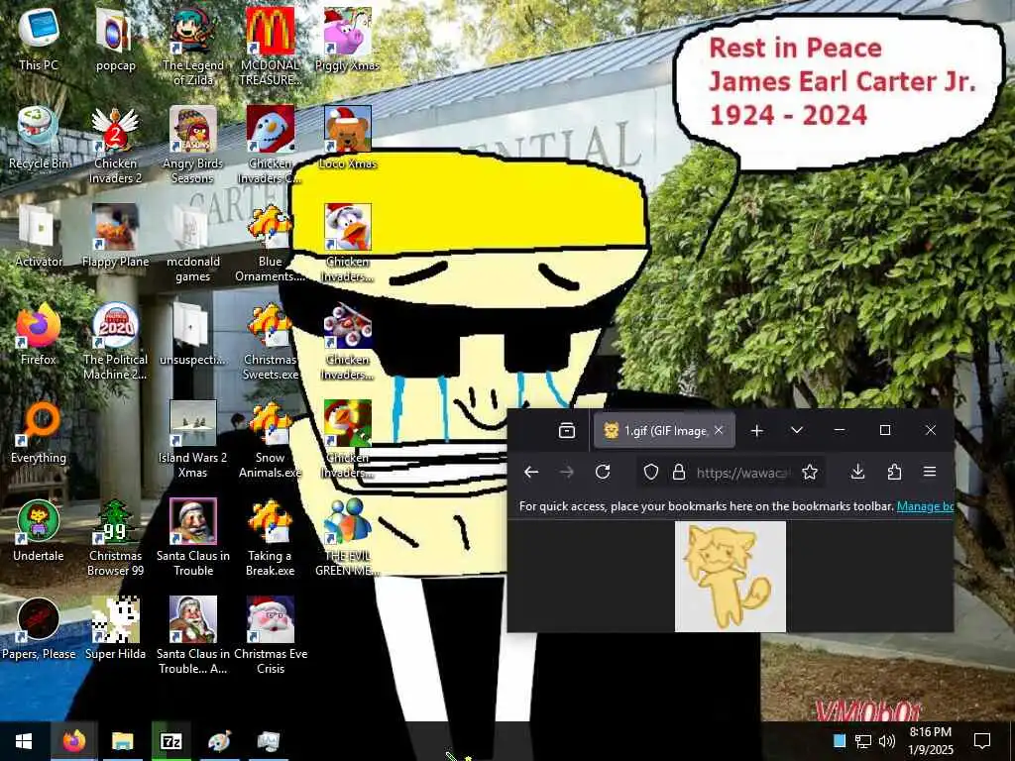This screenshot has width=1015, height=761.
Task: Close the 1.gif tab
Action: (x=719, y=430)
